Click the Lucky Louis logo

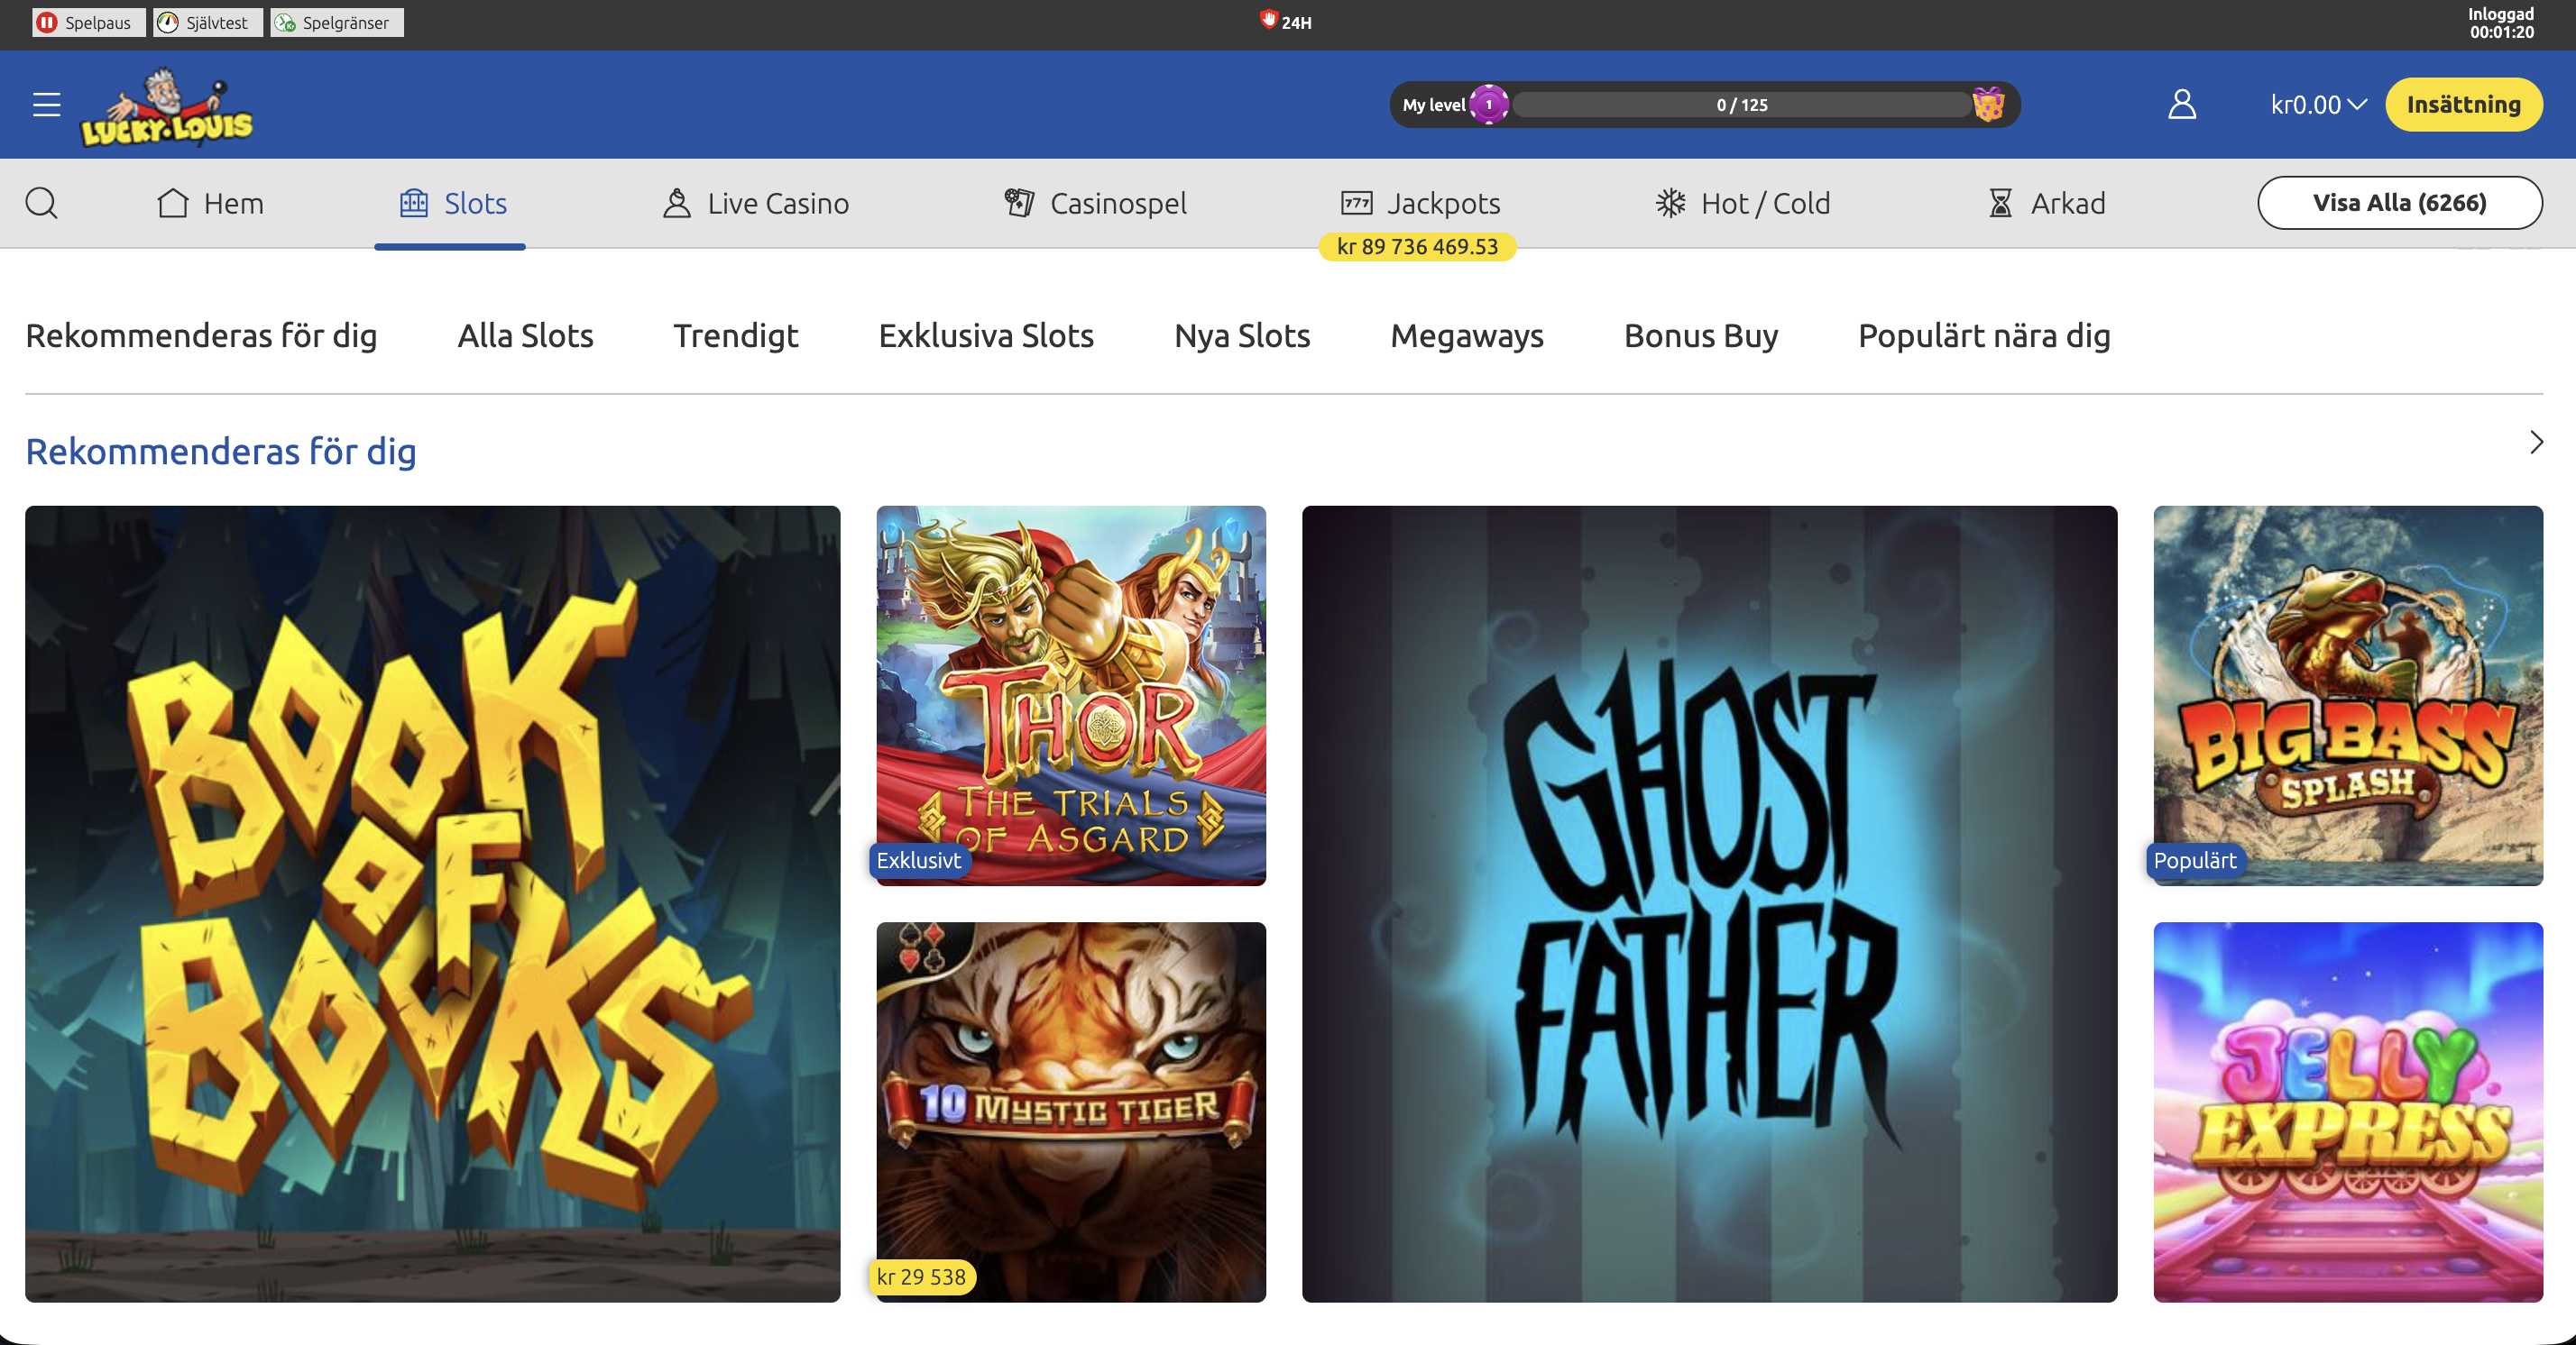pos(166,107)
